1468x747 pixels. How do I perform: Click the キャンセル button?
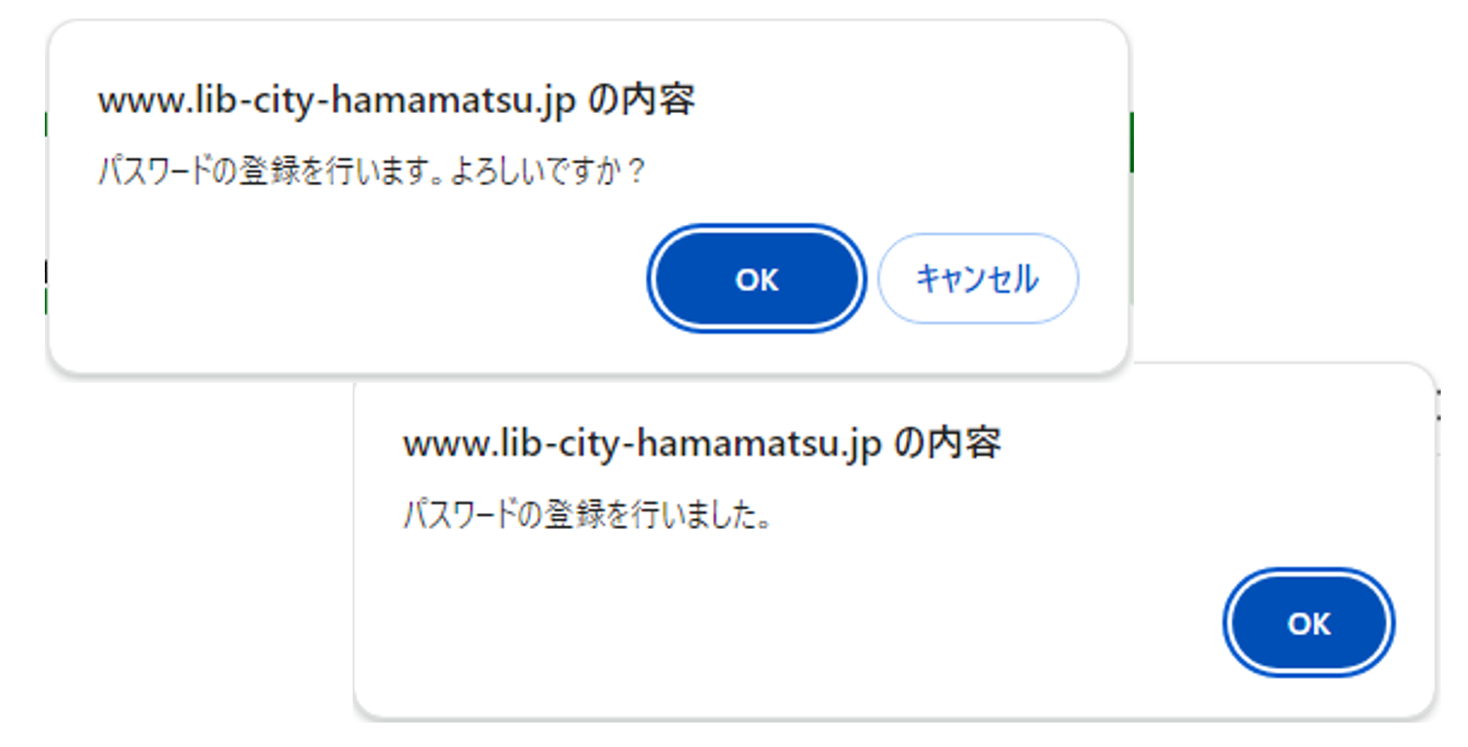pyautogui.click(x=977, y=280)
